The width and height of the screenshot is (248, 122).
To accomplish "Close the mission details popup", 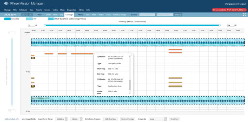I will click(x=131, y=55).
